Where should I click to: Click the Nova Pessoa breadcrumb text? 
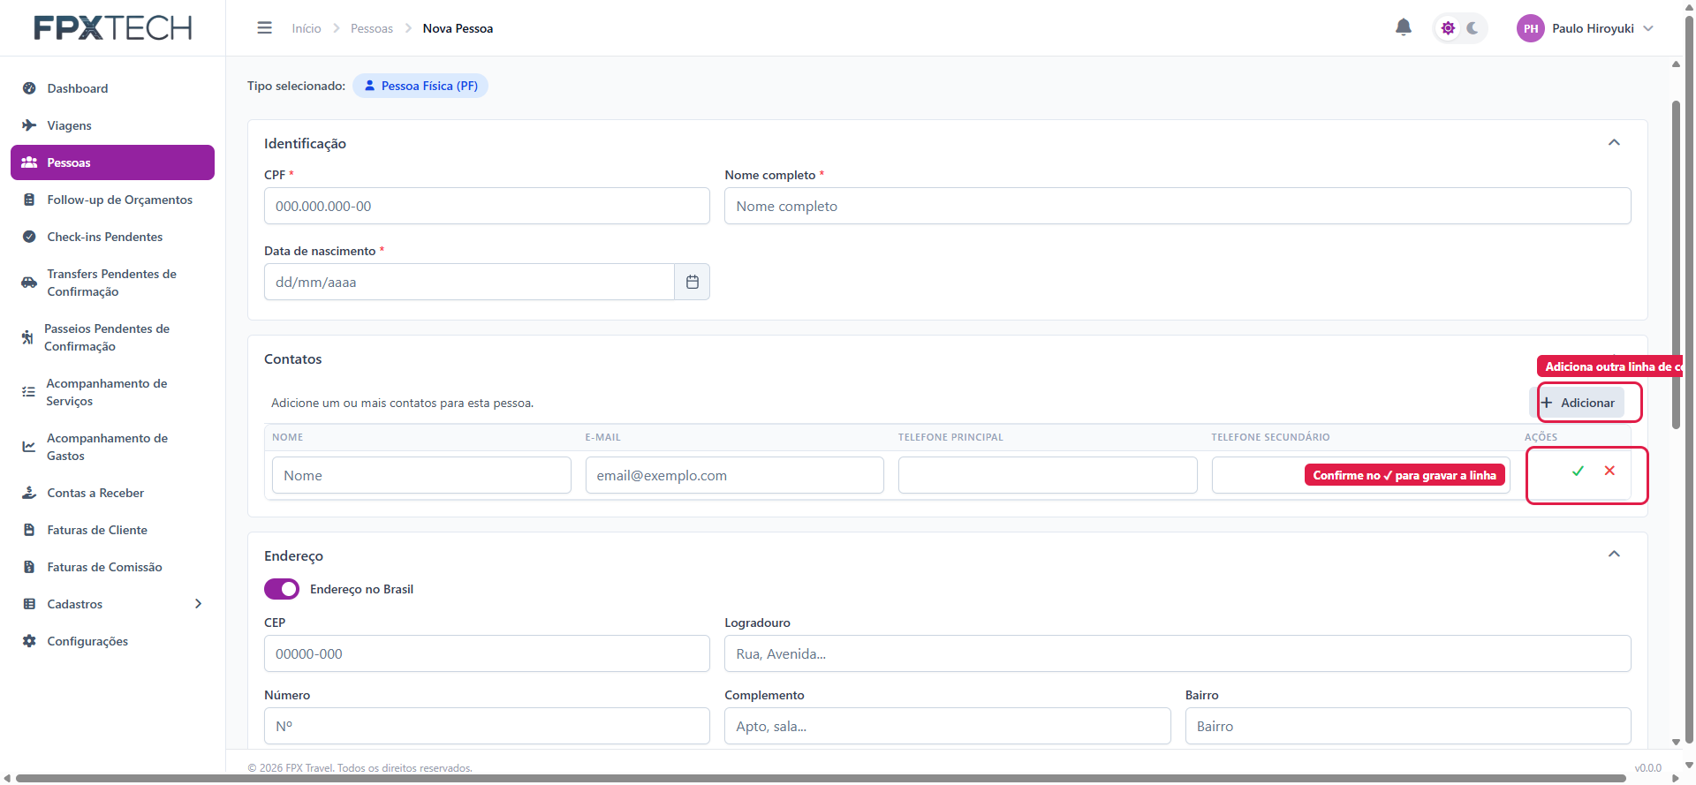pyautogui.click(x=458, y=28)
